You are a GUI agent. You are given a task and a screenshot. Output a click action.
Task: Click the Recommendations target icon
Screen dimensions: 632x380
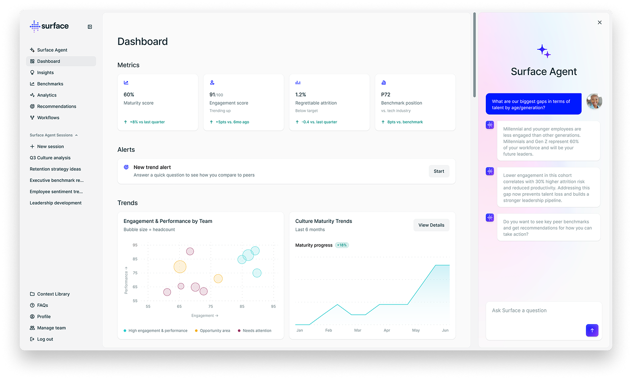(x=32, y=106)
